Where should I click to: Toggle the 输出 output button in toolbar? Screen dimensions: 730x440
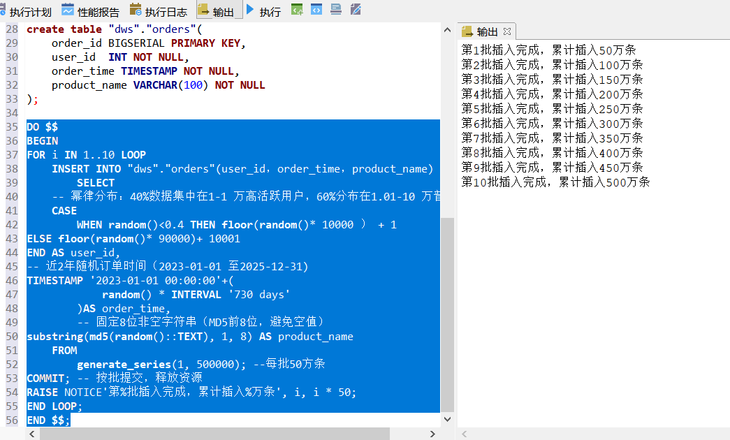[217, 11]
